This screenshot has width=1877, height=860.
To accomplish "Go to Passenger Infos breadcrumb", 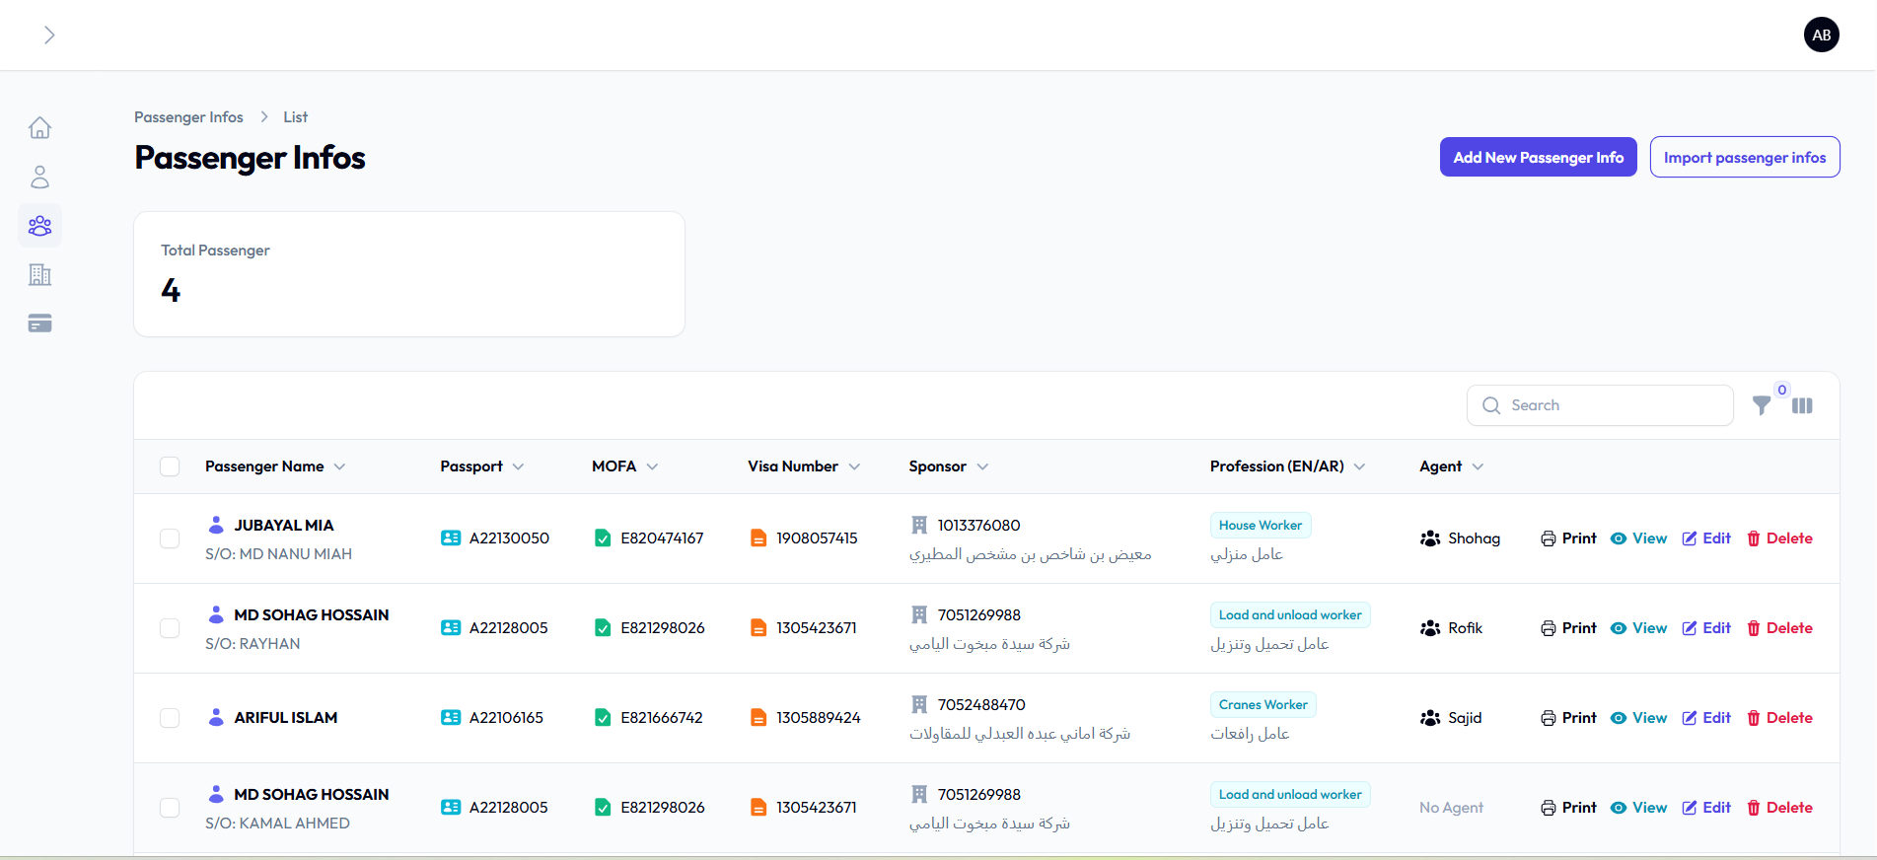I will [x=188, y=117].
